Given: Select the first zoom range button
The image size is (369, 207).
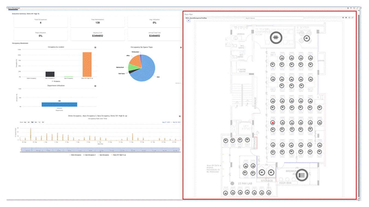Looking at the screenshot, I should click(x=25, y=122).
